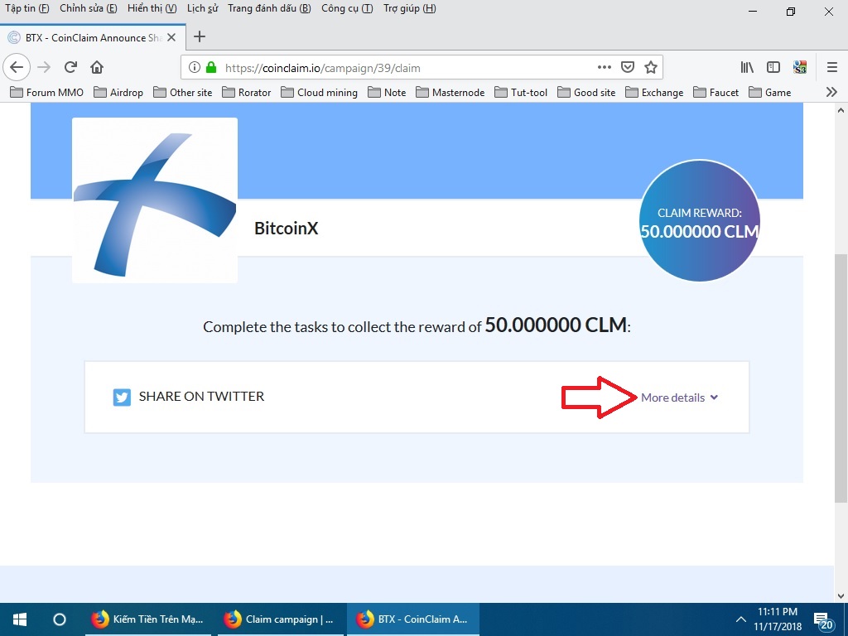Save page to Pocket

point(628,67)
